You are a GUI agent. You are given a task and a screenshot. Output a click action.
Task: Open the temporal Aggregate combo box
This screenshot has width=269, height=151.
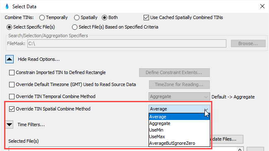click(x=179, y=97)
